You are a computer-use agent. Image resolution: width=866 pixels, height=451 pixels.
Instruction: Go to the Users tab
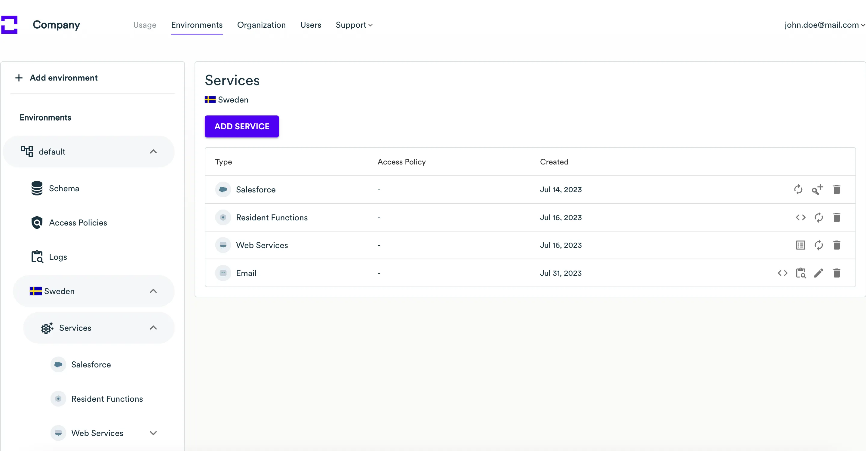point(311,25)
